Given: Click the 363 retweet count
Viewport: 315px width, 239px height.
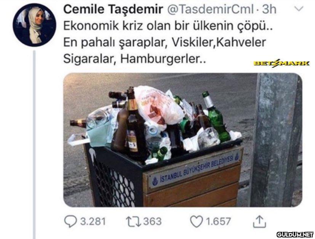Looking at the screenshot, I should pos(152,221).
